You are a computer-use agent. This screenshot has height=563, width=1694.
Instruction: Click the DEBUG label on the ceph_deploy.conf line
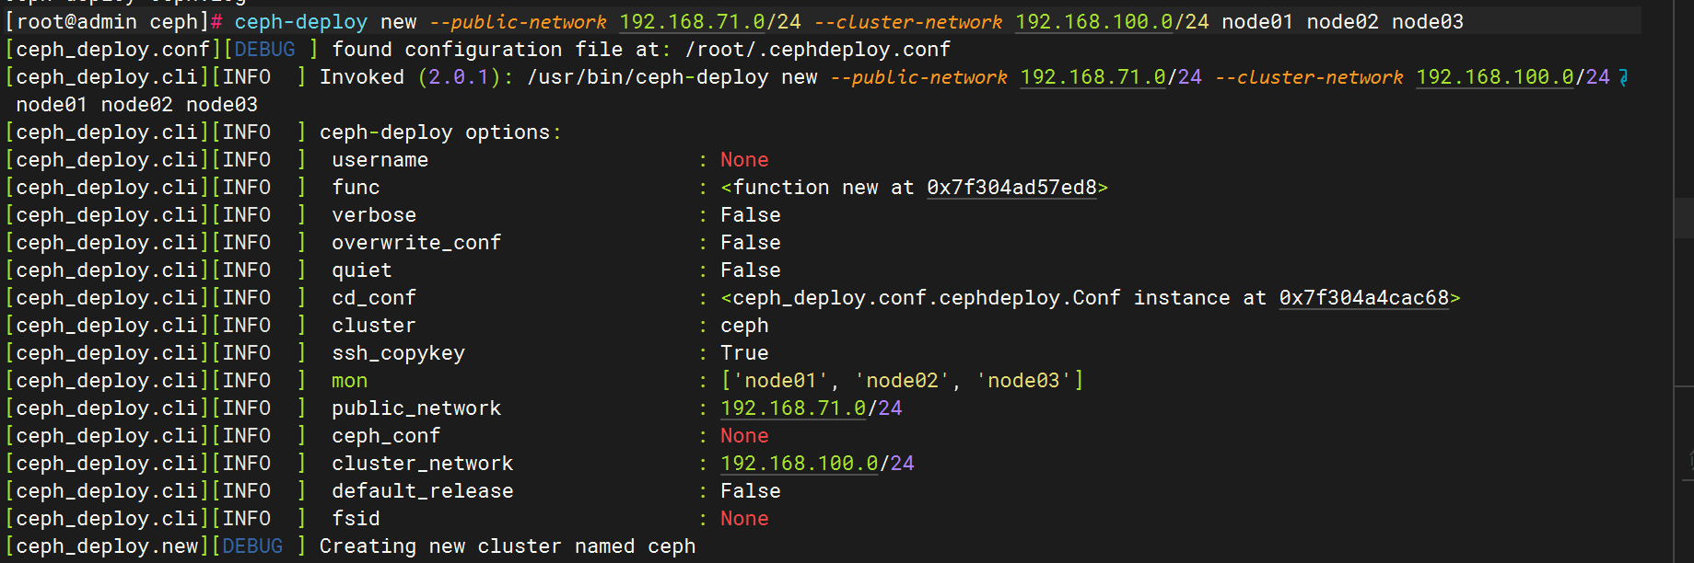coord(264,50)
